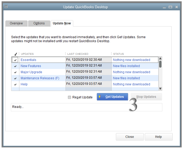Click Major Upgrade 'Nothing new downloaded' status
The image size is (183, 149).
tap(132, 72)
